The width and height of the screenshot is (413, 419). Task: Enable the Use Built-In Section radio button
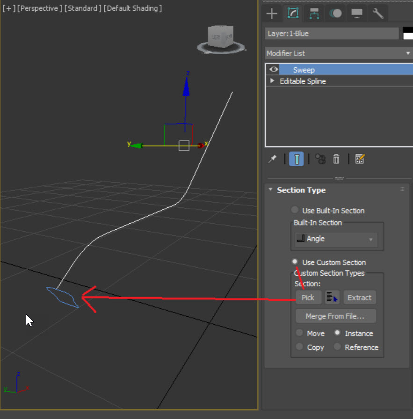pyautogui.click(x=295, y=210)
